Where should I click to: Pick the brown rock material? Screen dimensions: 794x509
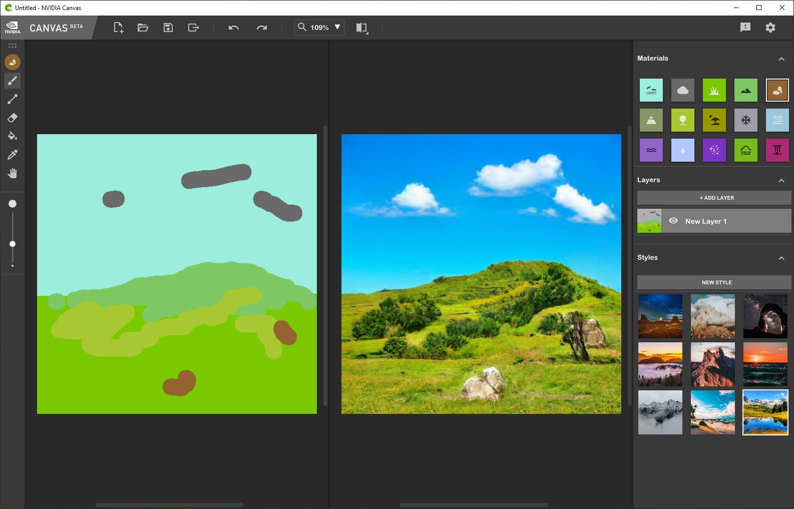click(x=777, y=90)
